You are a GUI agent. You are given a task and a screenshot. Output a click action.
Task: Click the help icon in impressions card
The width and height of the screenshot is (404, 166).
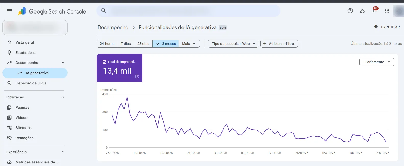click(137, 76)
